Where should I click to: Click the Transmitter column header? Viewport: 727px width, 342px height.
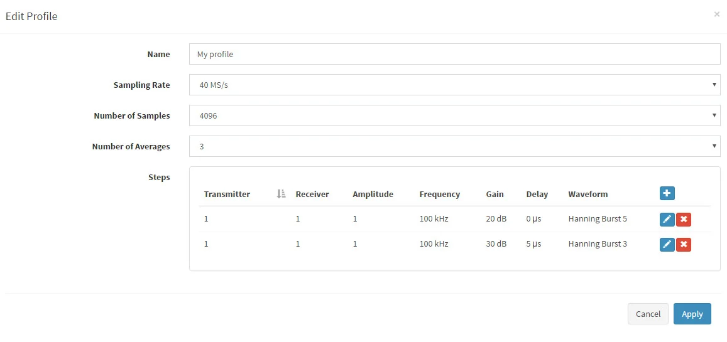point(227,194)
